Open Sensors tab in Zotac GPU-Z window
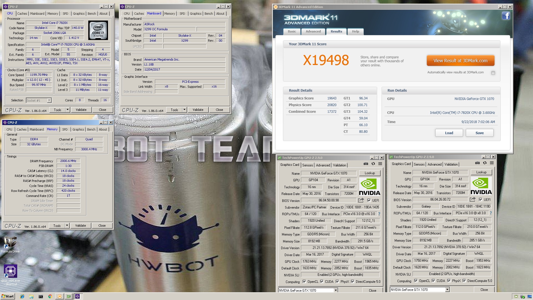 [308, 165]
